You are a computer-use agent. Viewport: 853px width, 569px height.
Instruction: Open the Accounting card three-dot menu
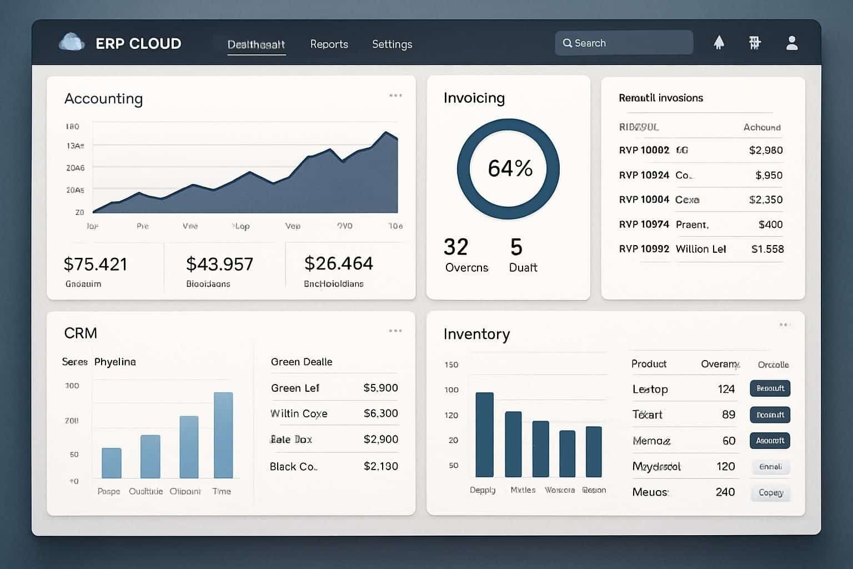coord(395,96)
